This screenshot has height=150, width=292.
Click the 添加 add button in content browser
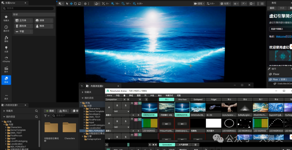pyautogui.click(x=50, y=111)
